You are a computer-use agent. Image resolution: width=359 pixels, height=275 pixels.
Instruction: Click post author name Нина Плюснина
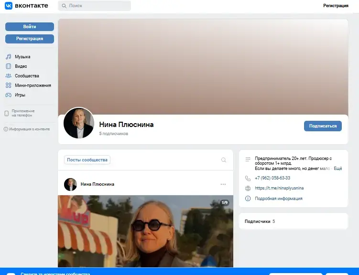[98, 184]
